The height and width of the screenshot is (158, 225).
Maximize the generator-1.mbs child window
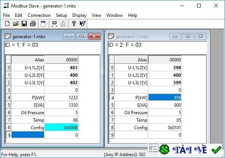81,36
